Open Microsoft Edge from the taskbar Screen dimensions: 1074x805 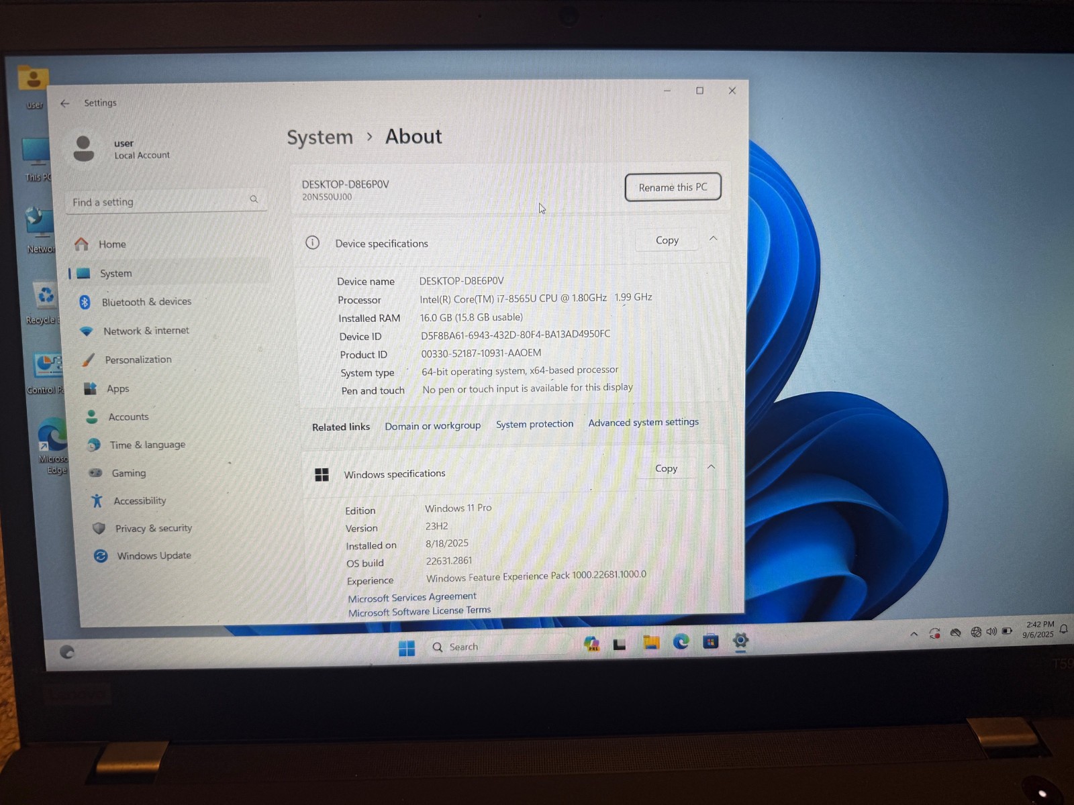tap(681, 642)
